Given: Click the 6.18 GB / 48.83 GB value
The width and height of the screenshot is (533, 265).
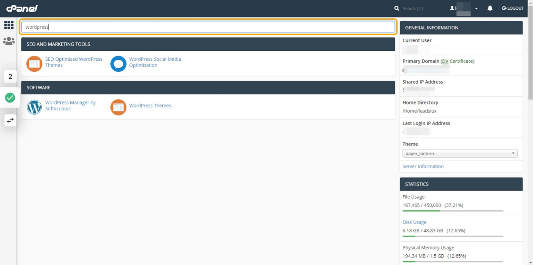Looking at the screenshot, I should 423,230.
